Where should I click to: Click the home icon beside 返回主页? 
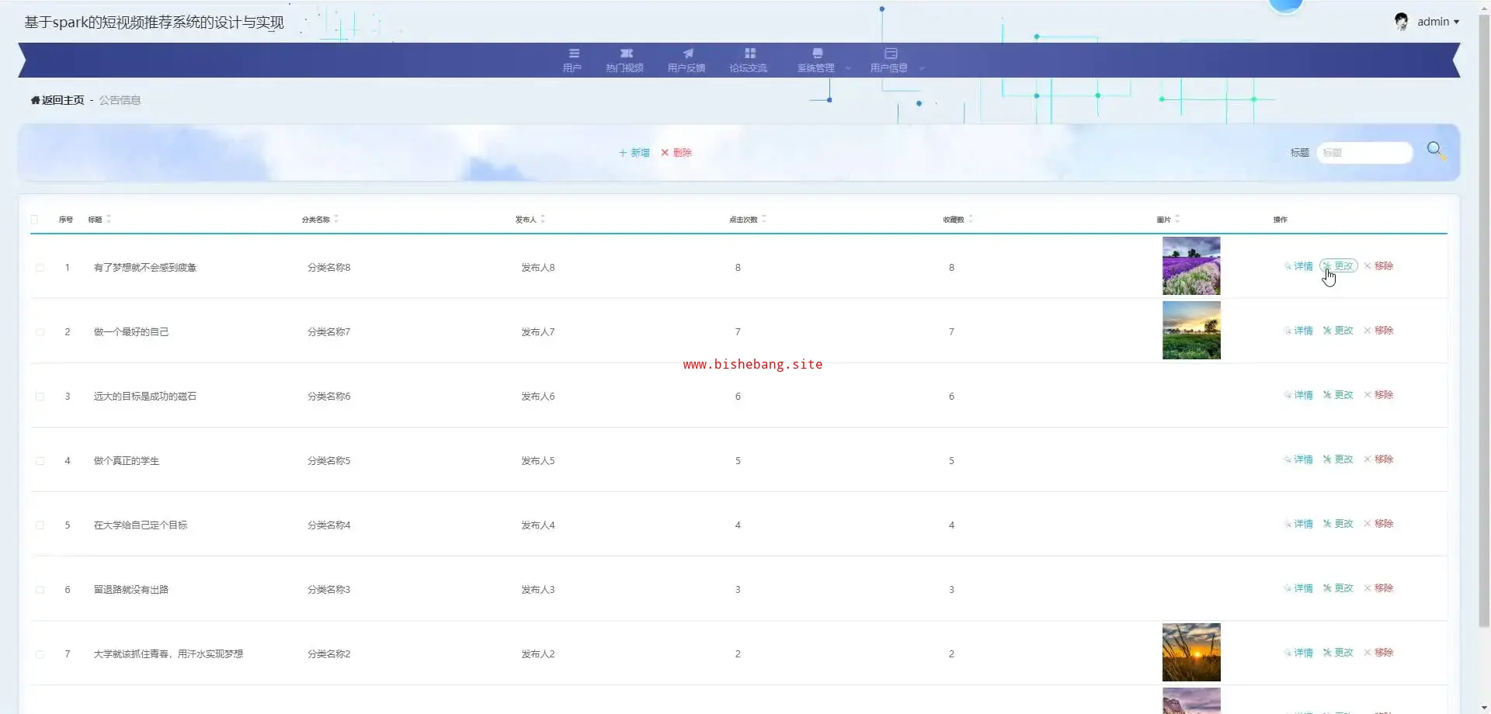pos(35,100)
